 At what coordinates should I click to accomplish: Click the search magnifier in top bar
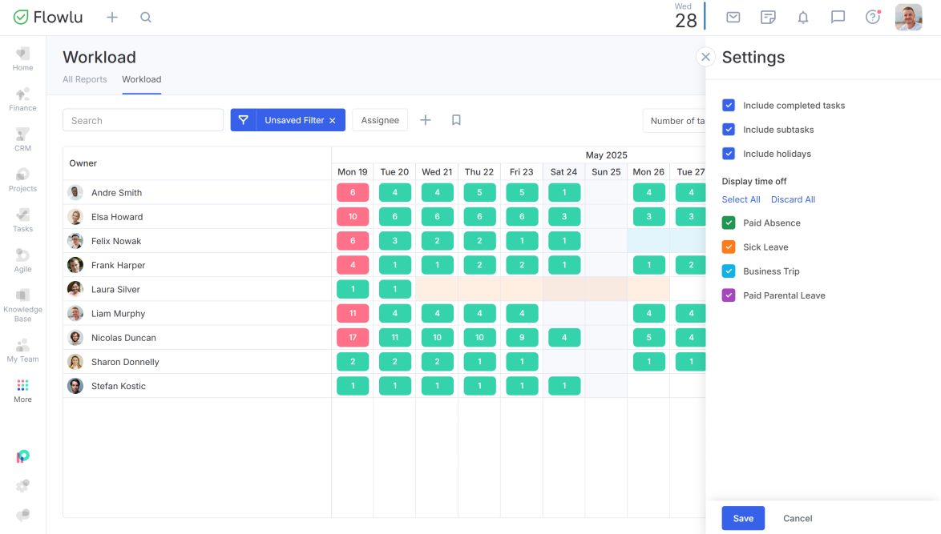point(146,17)
